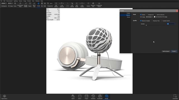Click the Add to Queue button
The height and width of the screenshot is (100, 179).
[166, 51]
